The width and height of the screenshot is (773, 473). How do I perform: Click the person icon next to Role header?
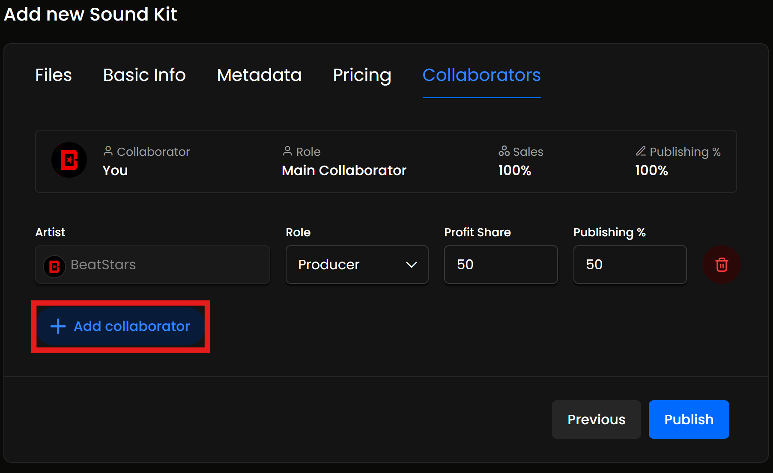coord(287,151)
